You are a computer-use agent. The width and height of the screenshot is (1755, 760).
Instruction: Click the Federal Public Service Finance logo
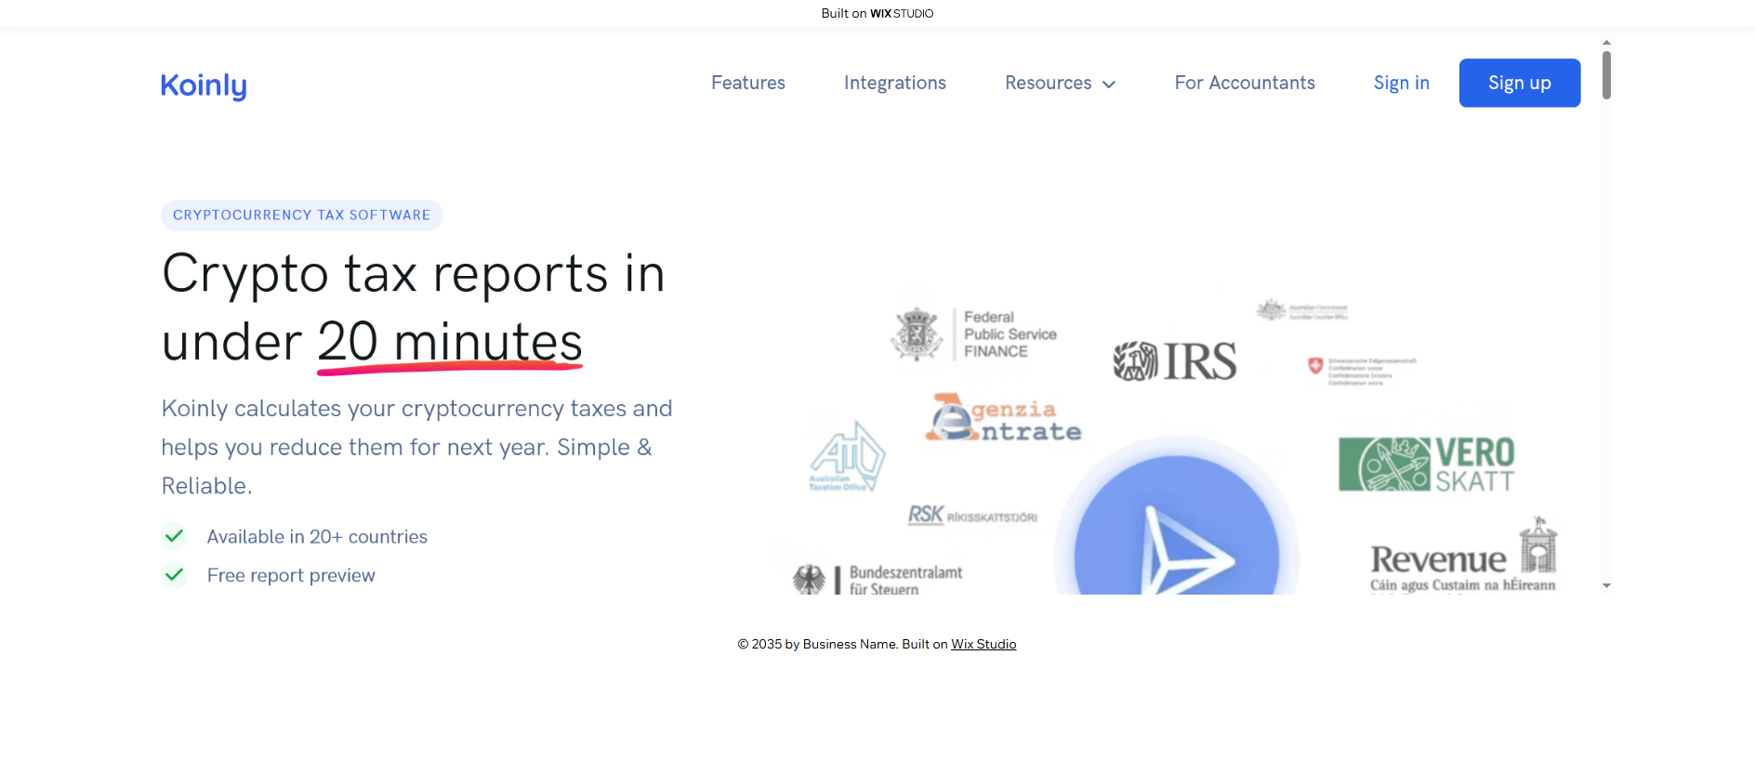coord(974,334)
